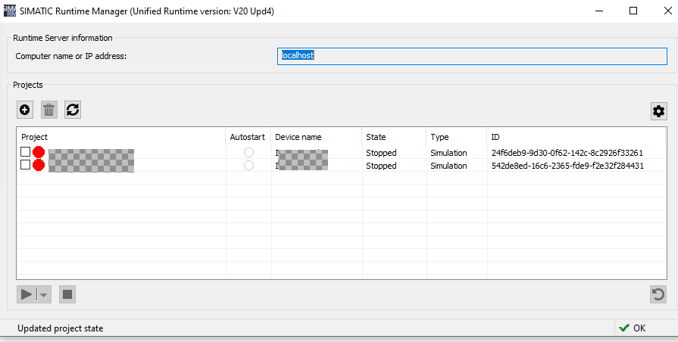Image resolution: width=678 pixels, height=342 pixels.
Task: Click the refresh projects icon
Action: tap(72, 110)
